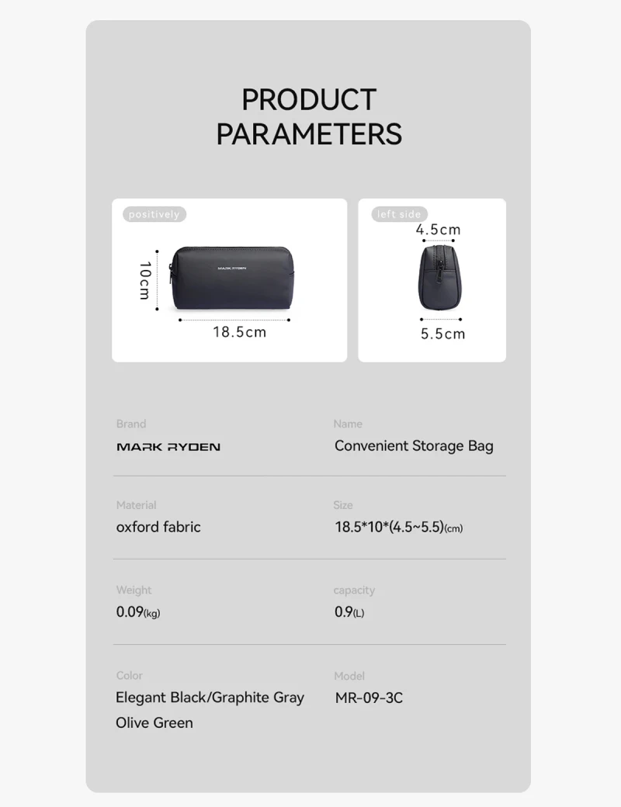Click the model number MR-09-3C
621x807 pixels.
[x=369, y=698]
